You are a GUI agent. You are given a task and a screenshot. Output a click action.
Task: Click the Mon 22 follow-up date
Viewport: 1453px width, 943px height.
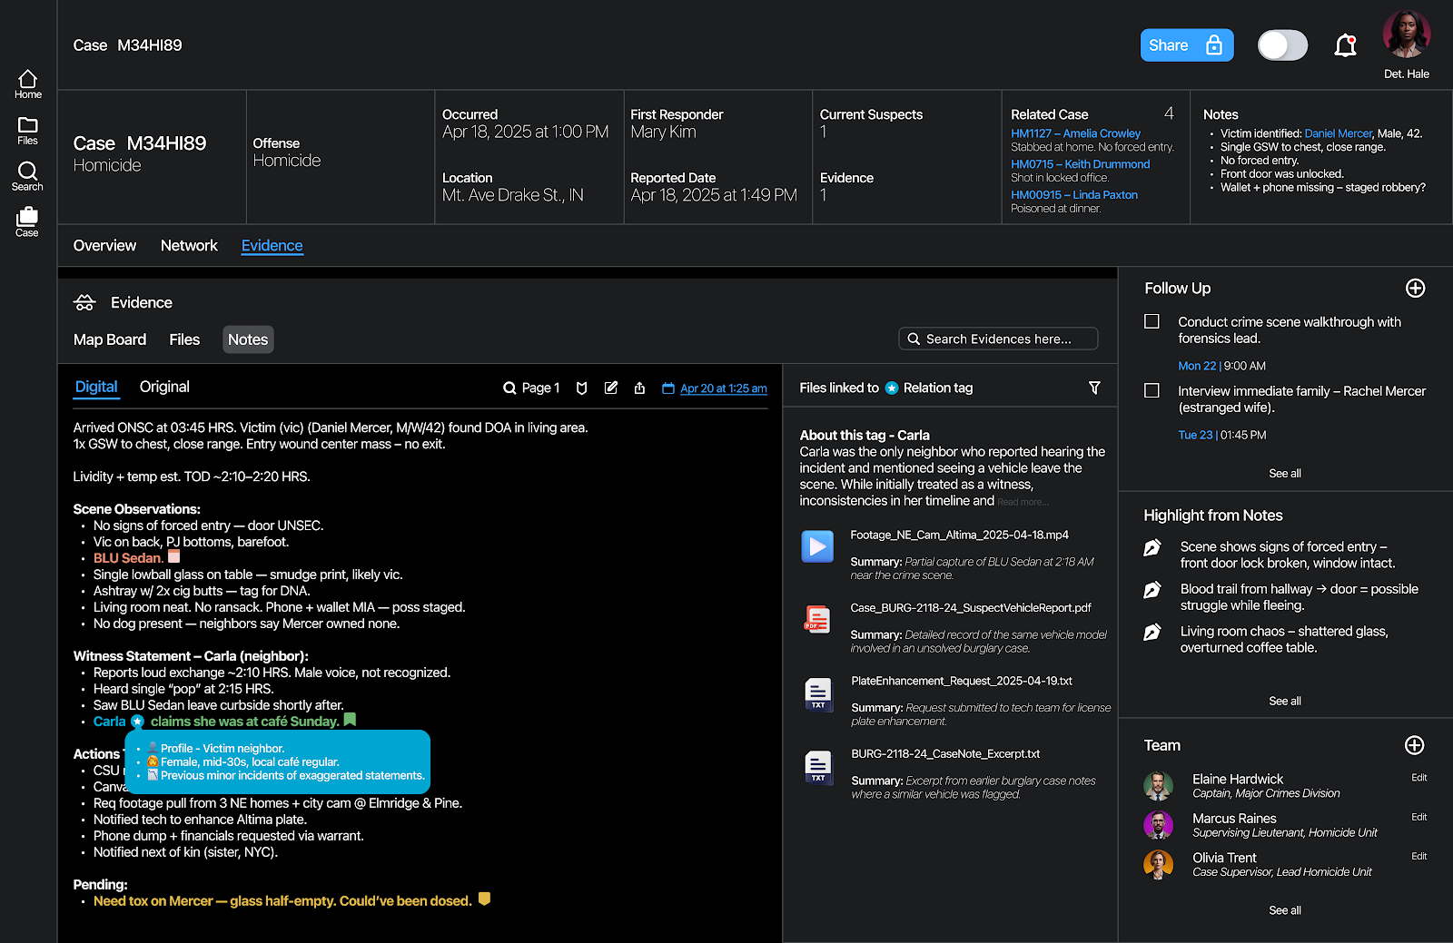[x=1197, y=366]
